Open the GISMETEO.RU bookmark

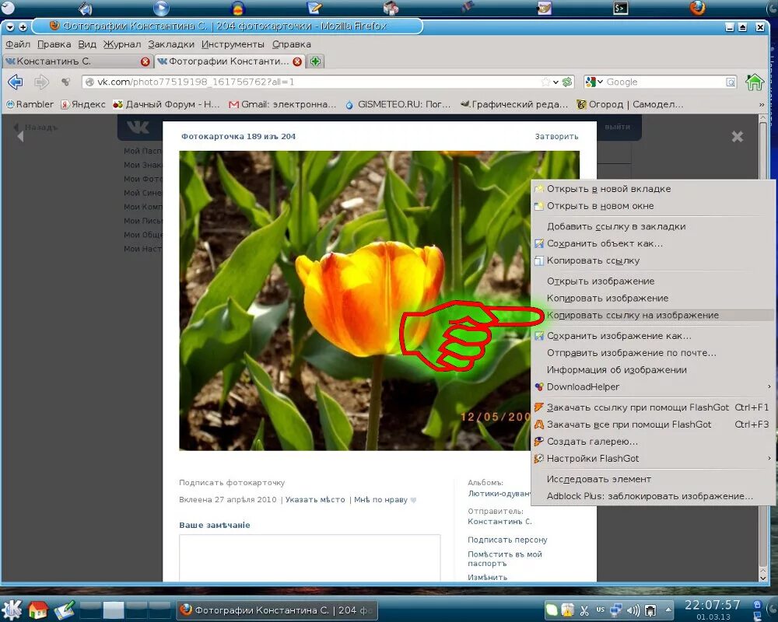click(398, 104)
